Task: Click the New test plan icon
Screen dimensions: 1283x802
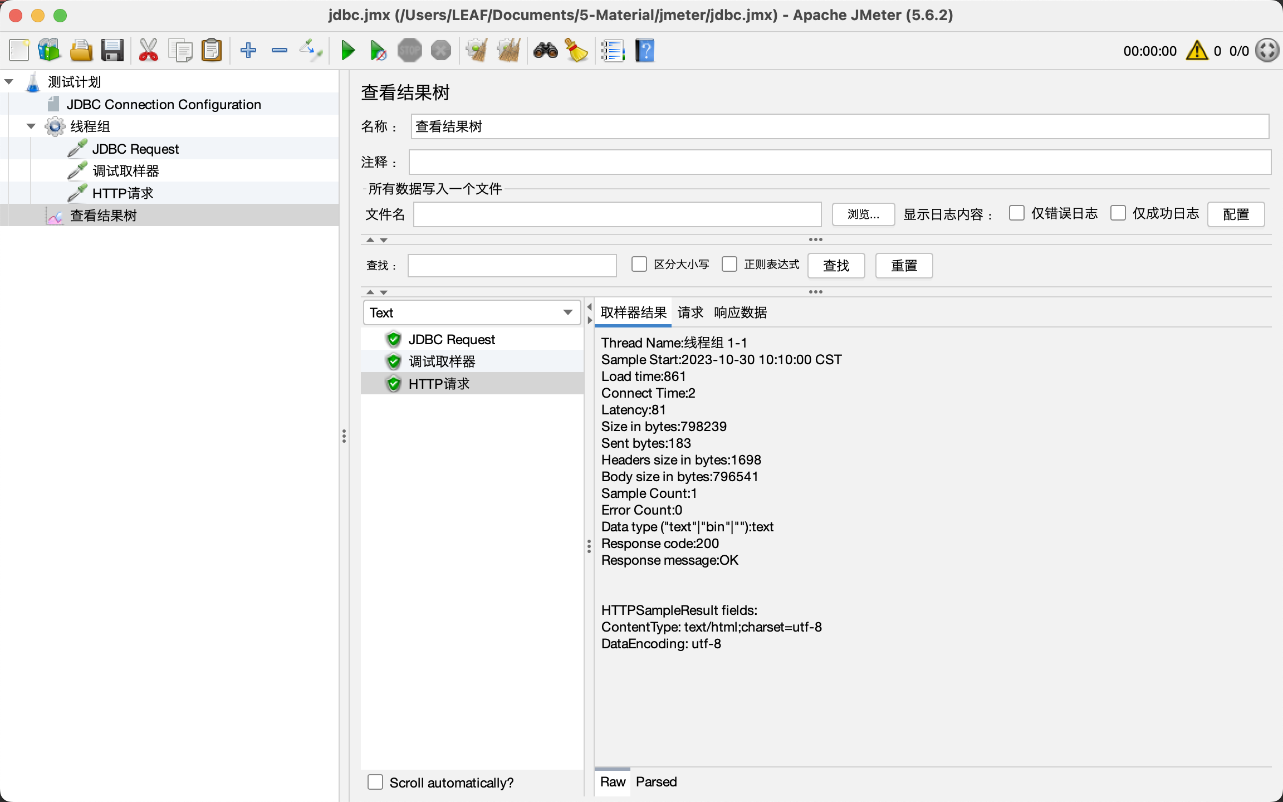Action: click(x=19, y=51)
